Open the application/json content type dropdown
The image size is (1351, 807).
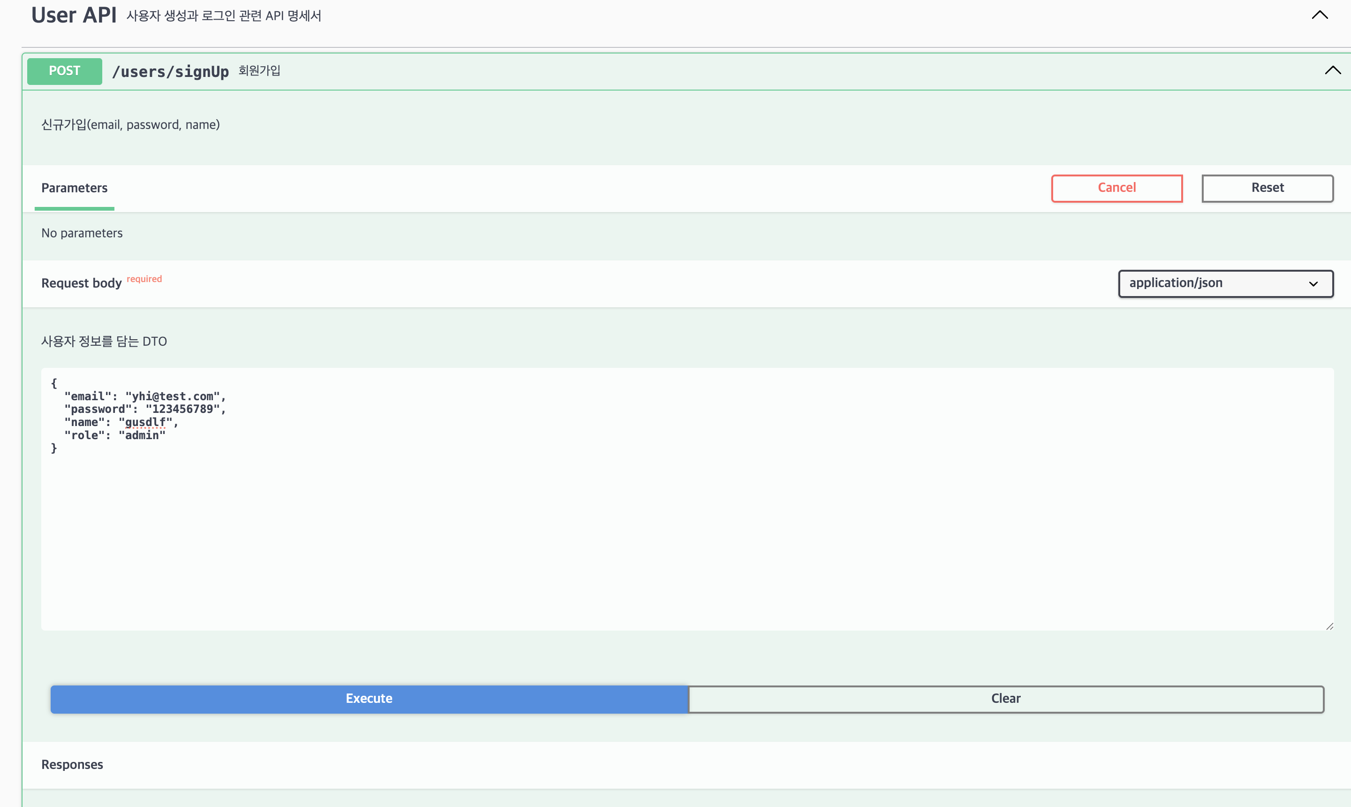tap(1225, 283)
